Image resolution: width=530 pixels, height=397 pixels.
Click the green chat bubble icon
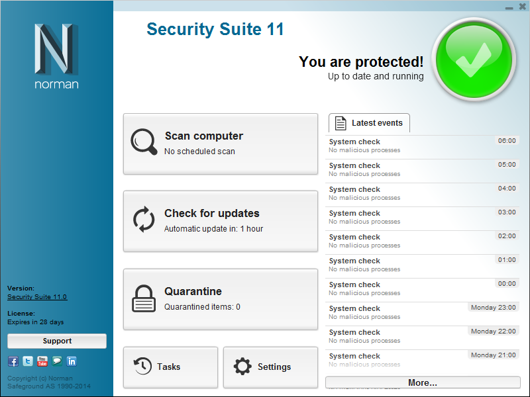[x=57, y=361]
